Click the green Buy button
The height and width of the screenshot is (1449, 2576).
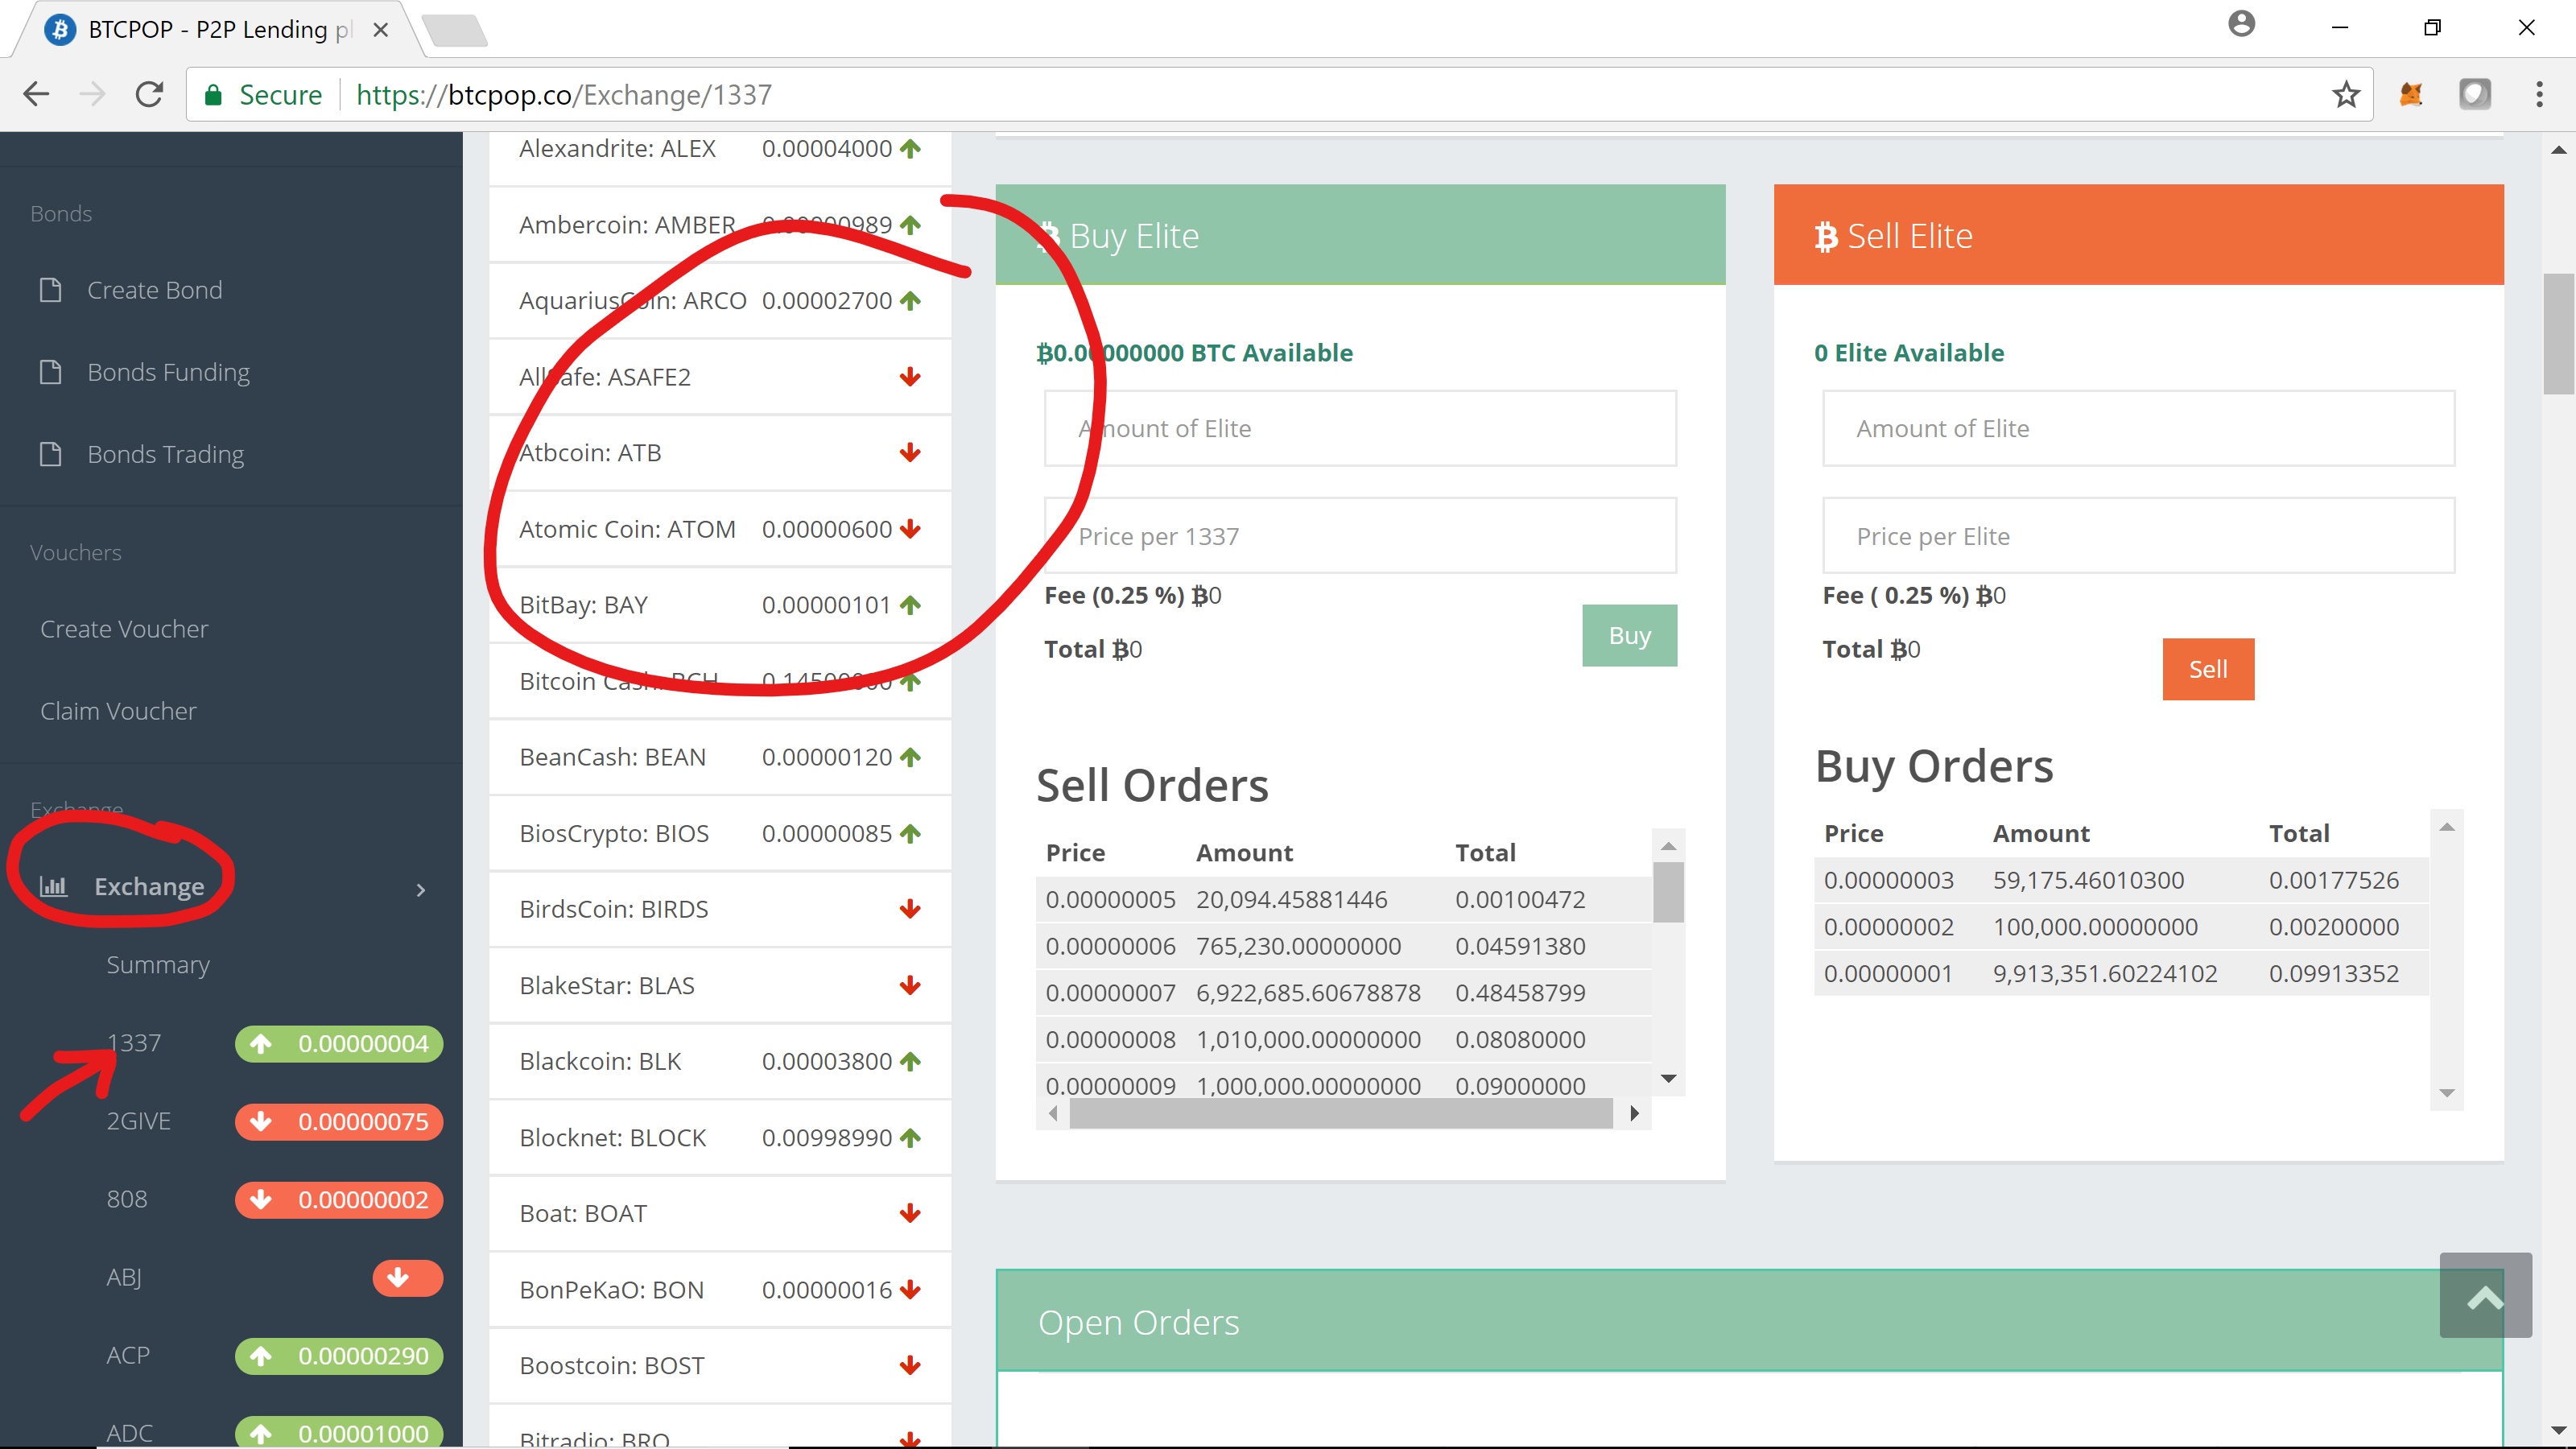click(1628, 634)
